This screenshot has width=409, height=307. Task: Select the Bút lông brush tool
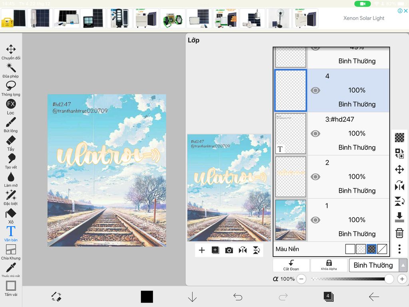click(11, 125)
